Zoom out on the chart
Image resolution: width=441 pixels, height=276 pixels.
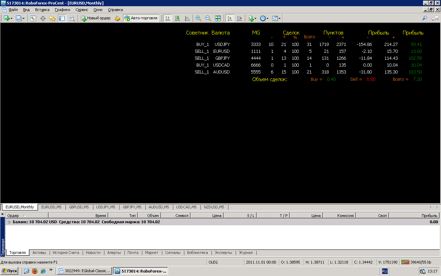click(208, 18)
